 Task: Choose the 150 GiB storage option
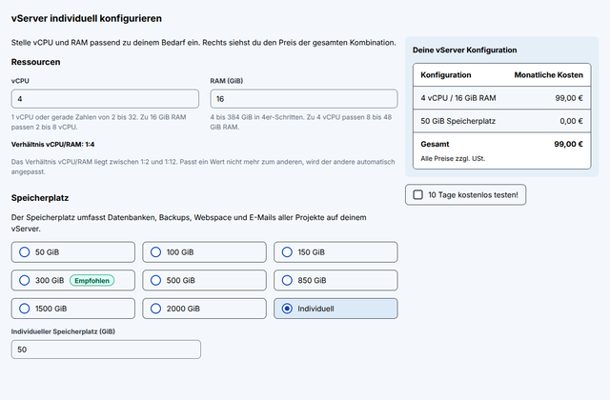click(x=335, y=251)
